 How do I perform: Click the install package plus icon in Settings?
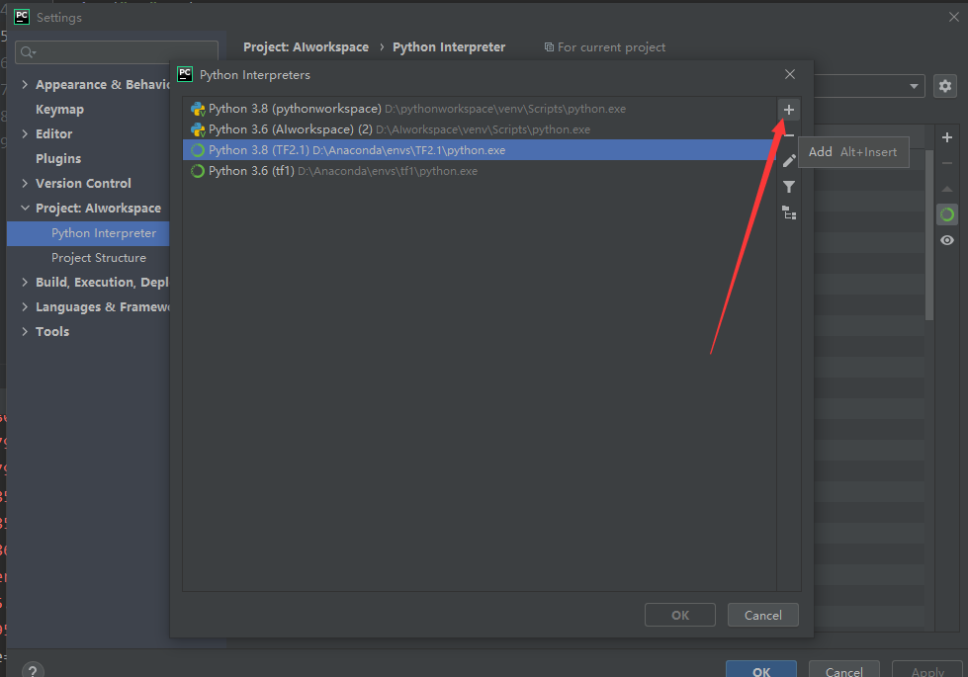[947, 137]
